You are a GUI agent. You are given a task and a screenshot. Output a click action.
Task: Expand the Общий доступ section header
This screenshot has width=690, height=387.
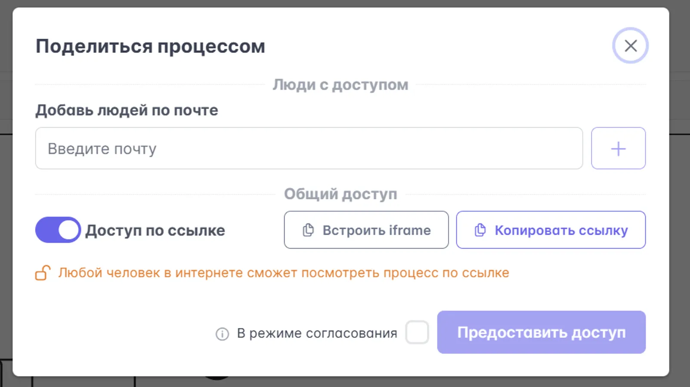click(340, 194)
